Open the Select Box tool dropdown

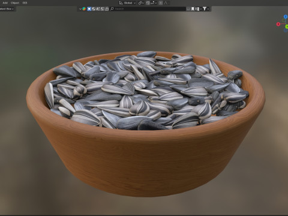[7, 9]
